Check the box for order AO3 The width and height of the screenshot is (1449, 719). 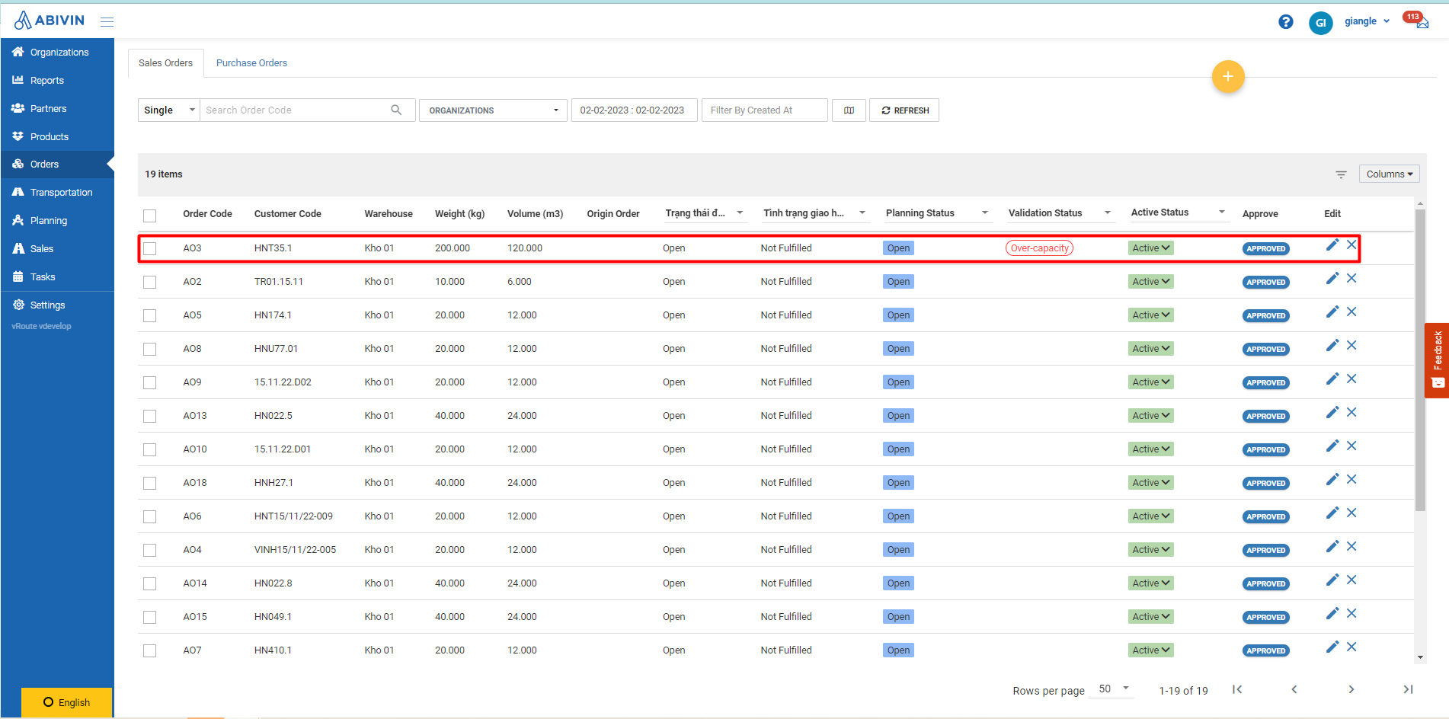(150, 248)
